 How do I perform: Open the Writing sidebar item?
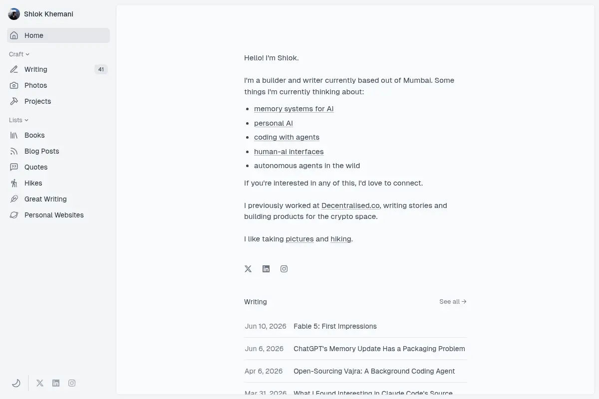click(58, 69)
